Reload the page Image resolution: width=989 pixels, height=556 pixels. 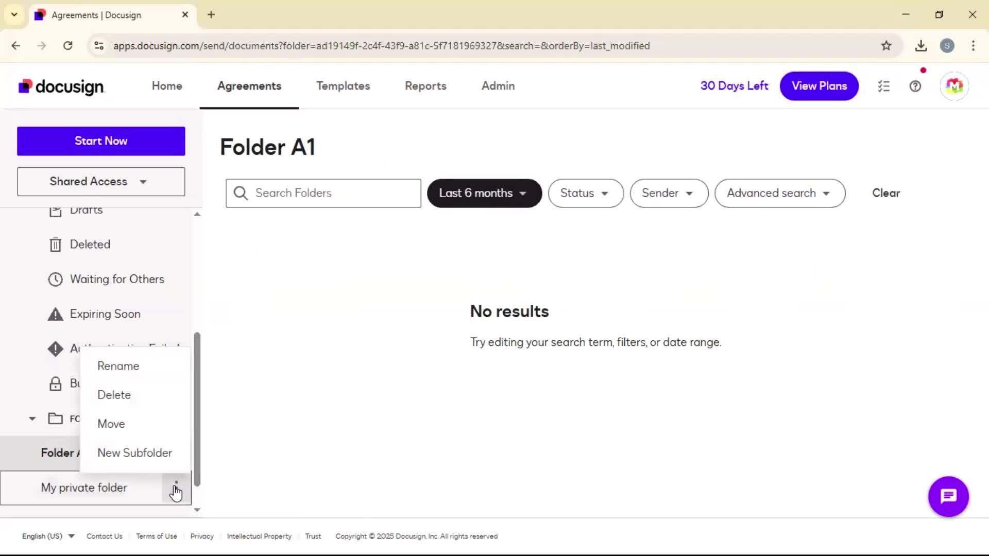(x=67, y=46)
